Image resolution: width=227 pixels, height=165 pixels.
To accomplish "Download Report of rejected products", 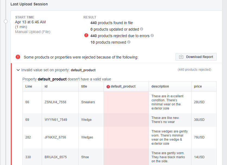I will 196,57.
